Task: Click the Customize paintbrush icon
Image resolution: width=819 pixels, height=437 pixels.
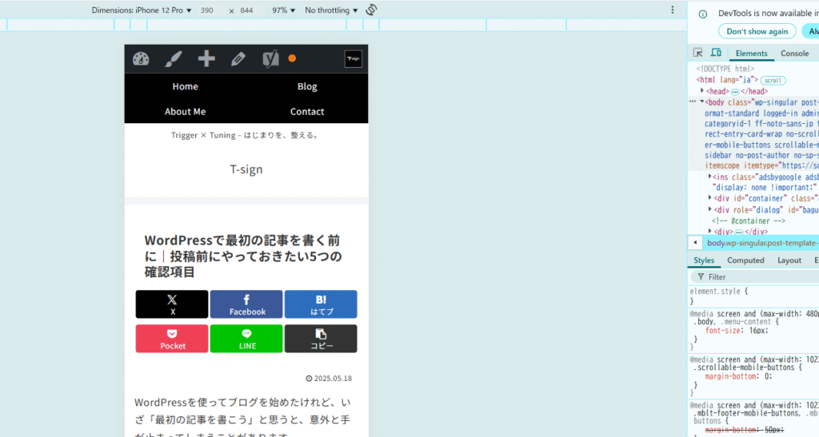Action: pos(174,59)
